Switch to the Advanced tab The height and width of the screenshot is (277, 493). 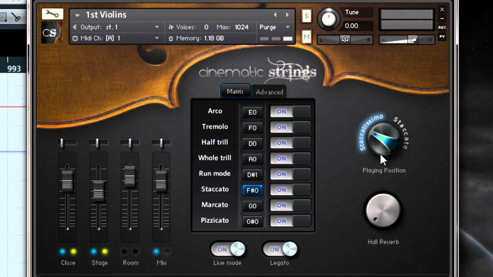270,92
